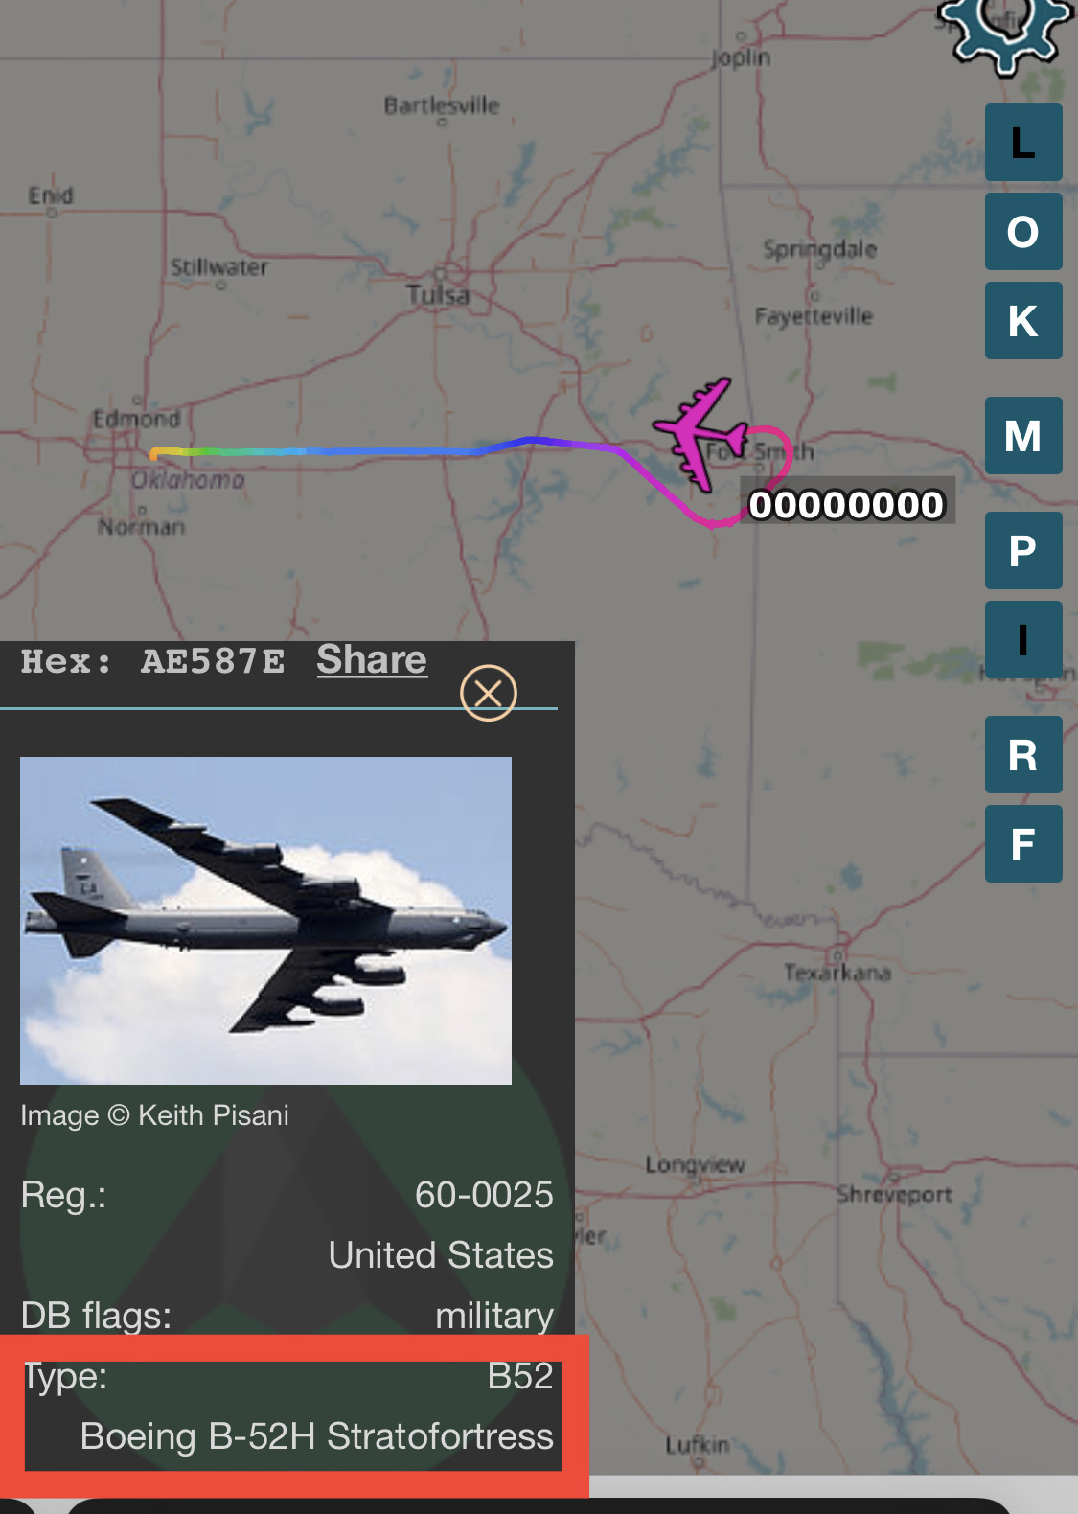
Task: Click the rainbow flight track line
Action: [383, 450]
